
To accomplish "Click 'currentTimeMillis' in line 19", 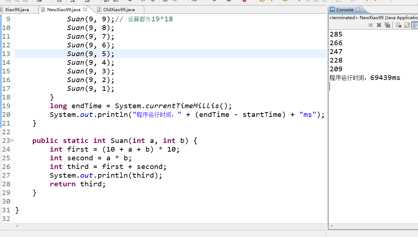I will 182,106.
